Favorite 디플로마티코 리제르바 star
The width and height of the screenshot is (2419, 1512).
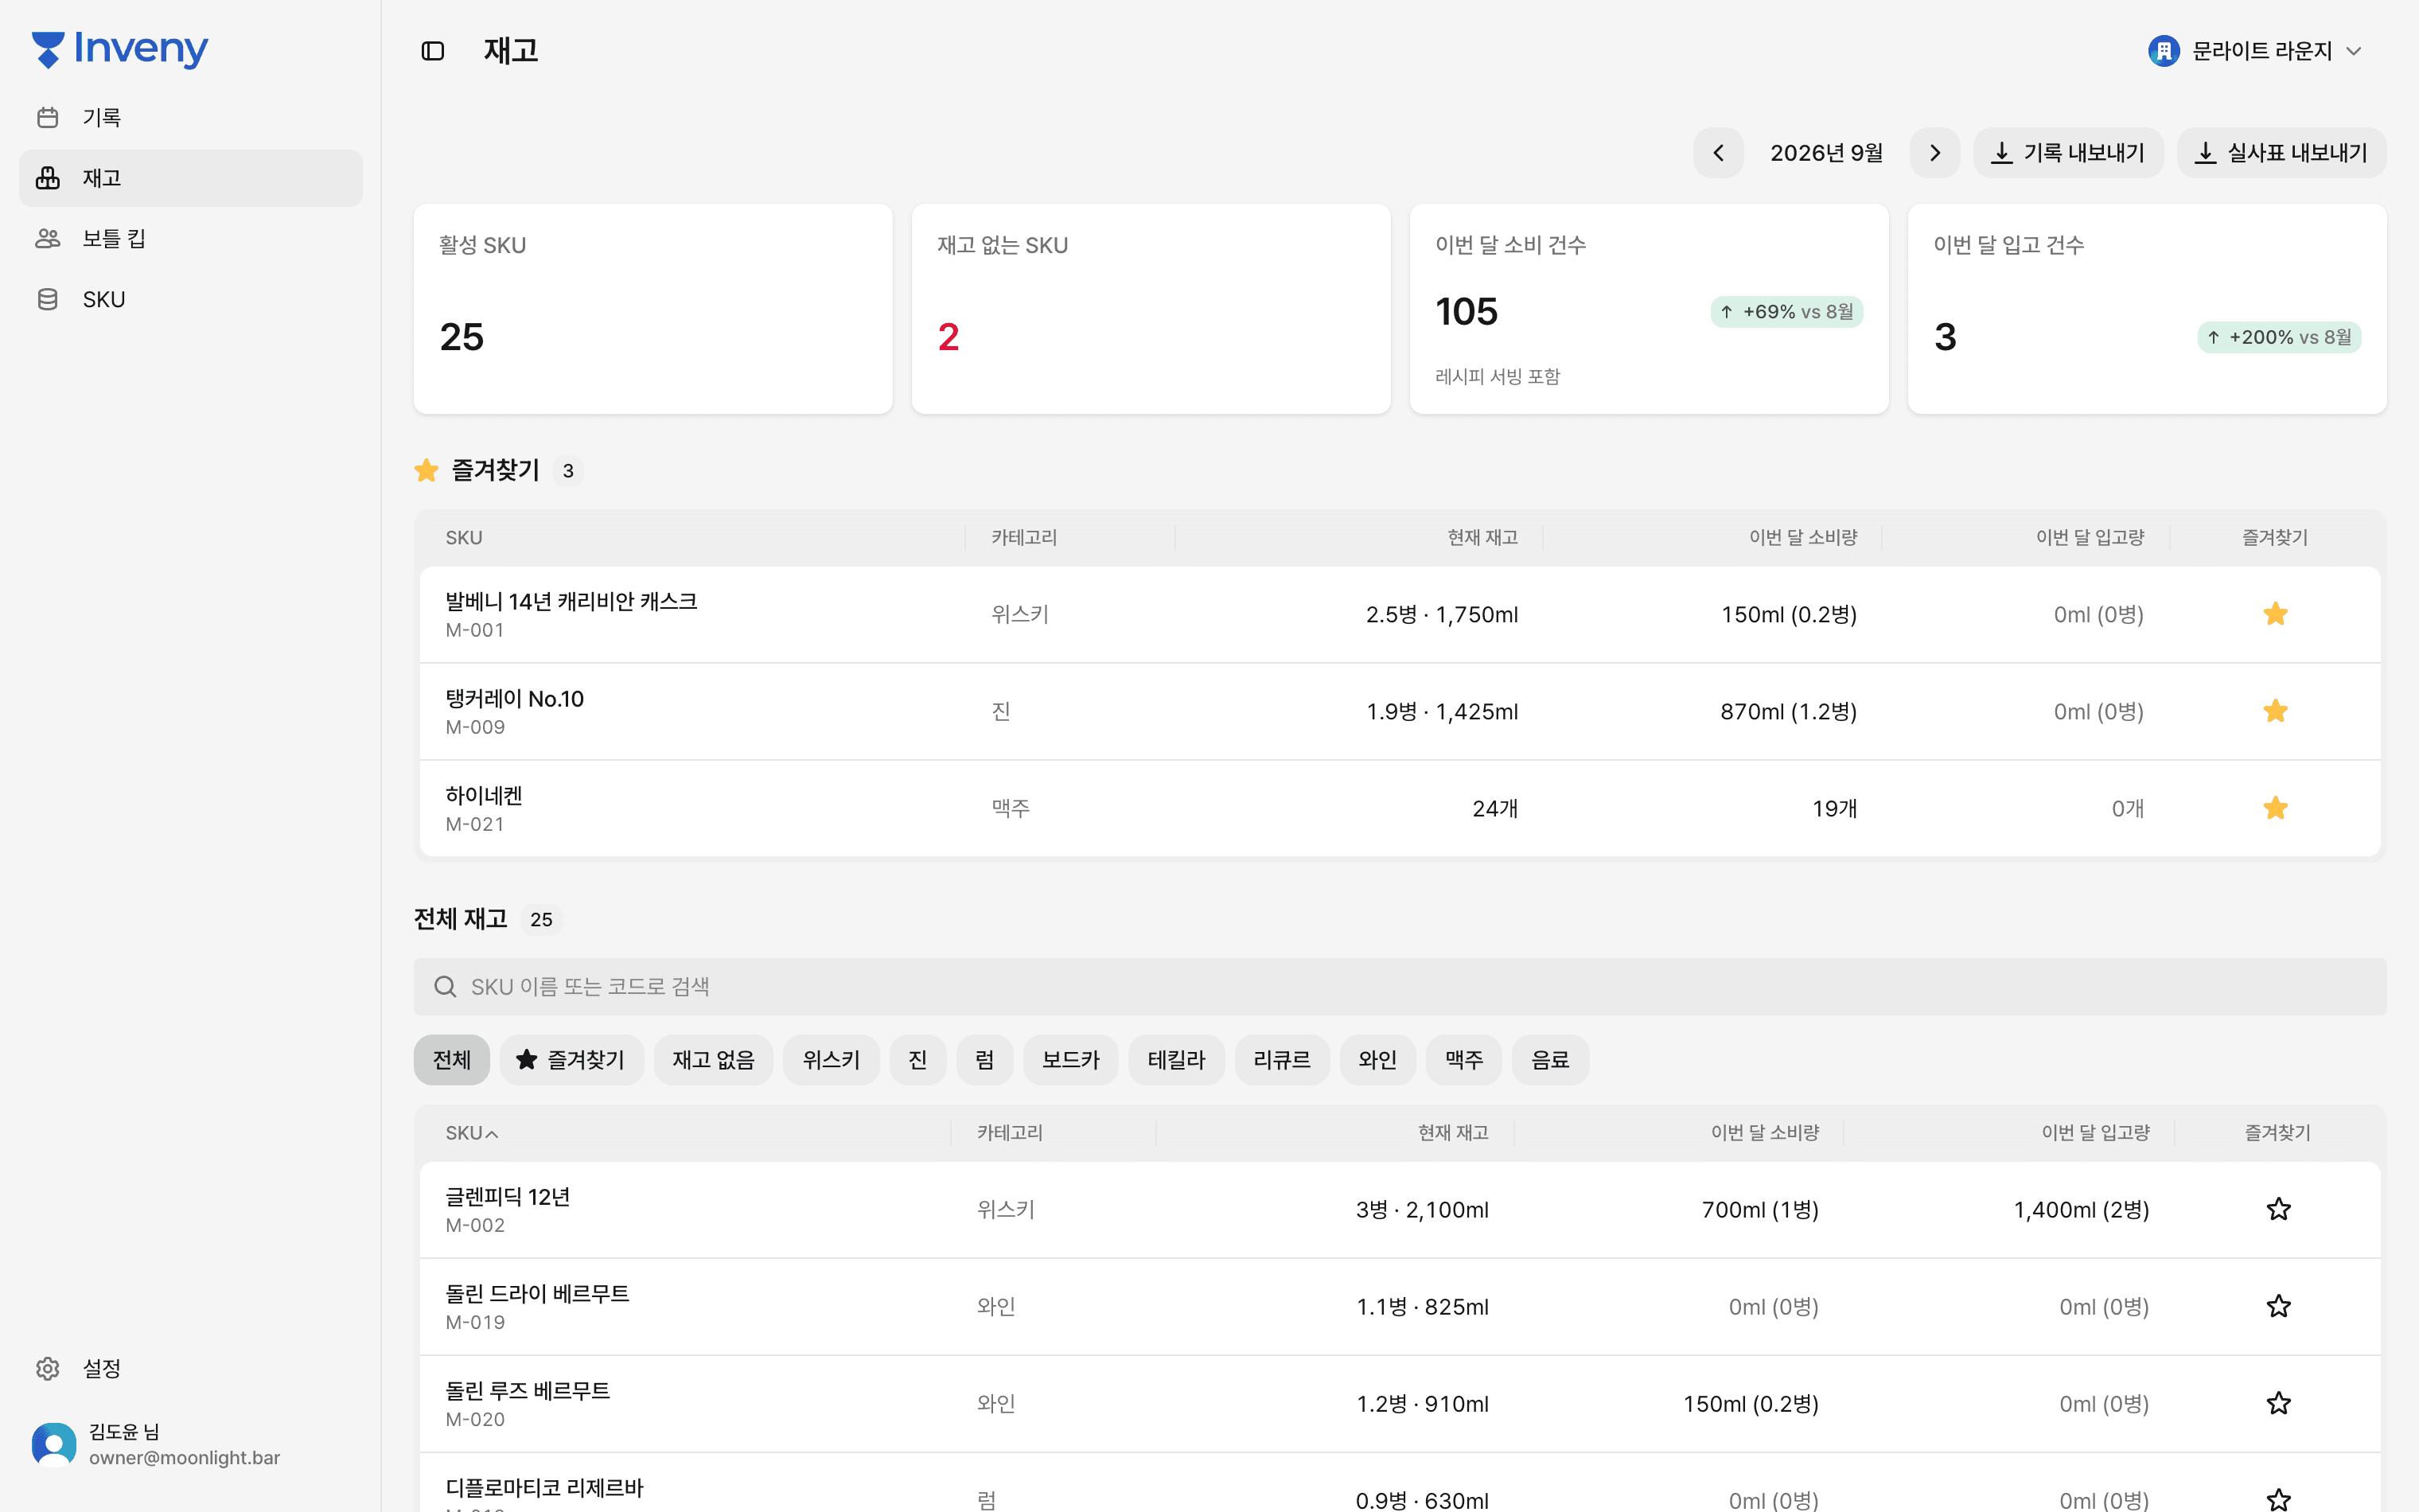click(2278, 1499)
